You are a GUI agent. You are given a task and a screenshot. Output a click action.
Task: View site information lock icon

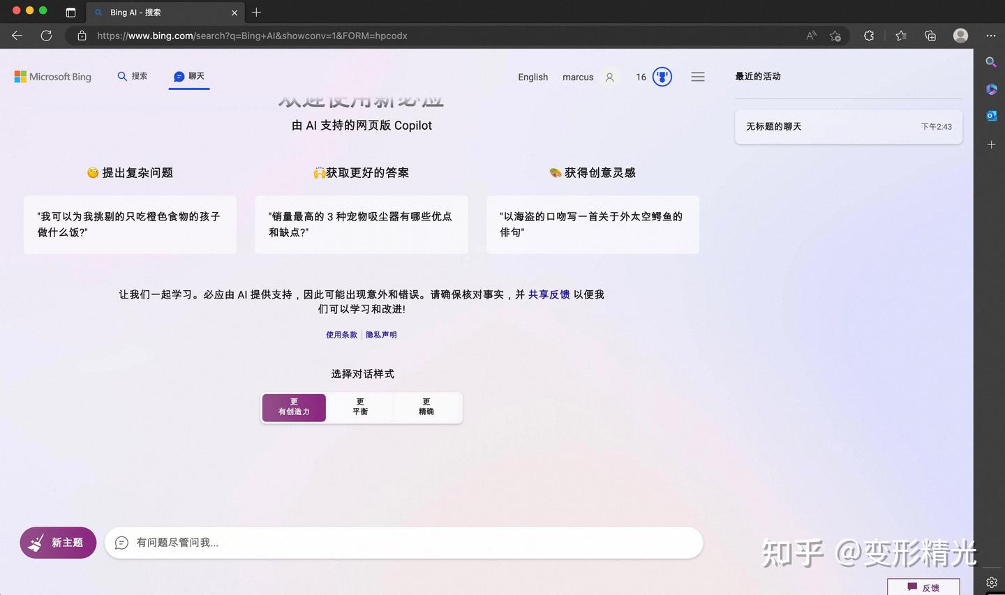click(82, 36)
